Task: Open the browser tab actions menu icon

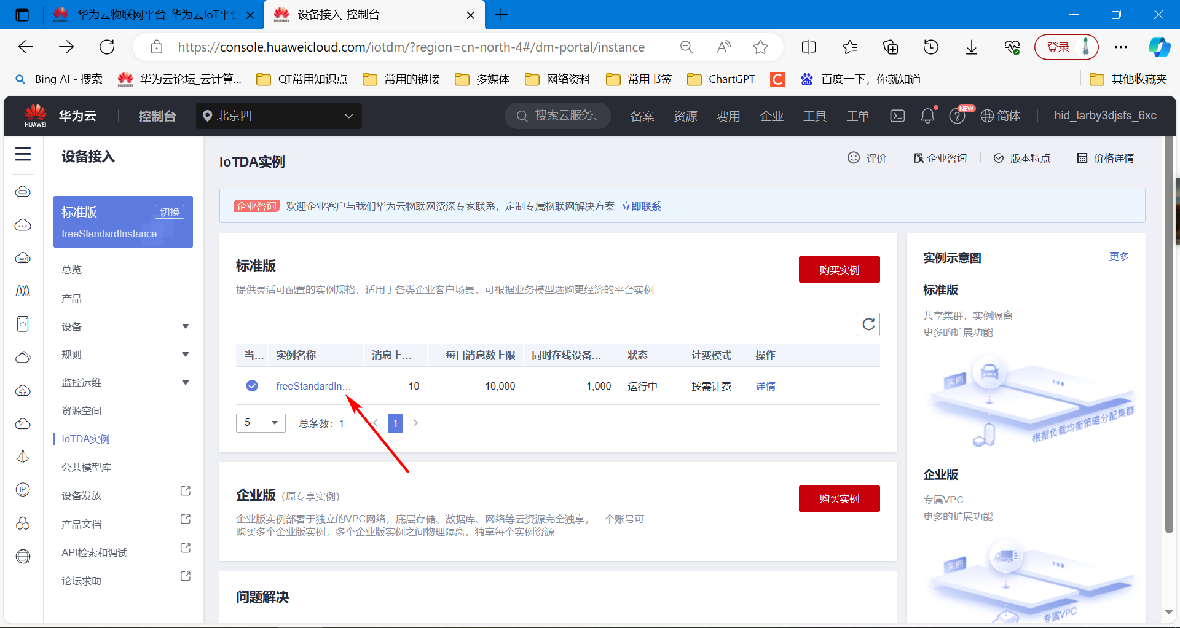Action: click(22, 15)
